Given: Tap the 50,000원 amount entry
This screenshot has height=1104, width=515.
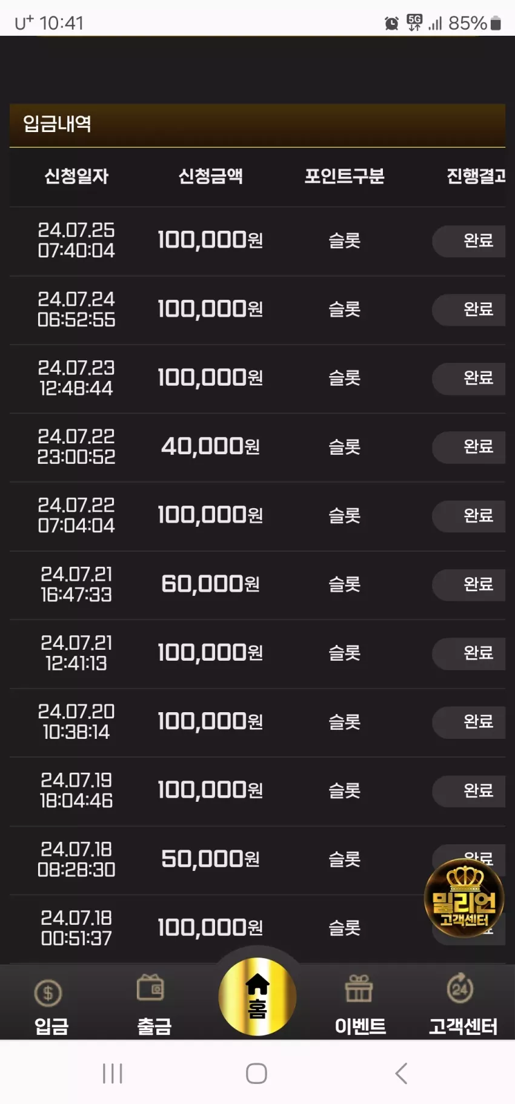Looking at the screenshot, I should (x=210, y=859).
